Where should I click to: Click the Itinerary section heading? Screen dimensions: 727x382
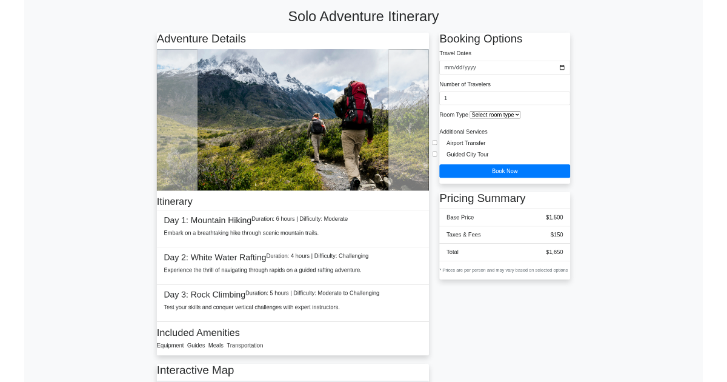click(174, 201)
